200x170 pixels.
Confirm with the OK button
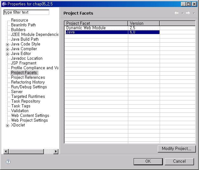148,161
